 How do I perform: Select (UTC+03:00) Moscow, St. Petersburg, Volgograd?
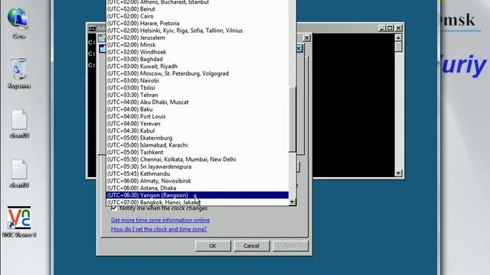pyautogui.click(x=198, y=73)
